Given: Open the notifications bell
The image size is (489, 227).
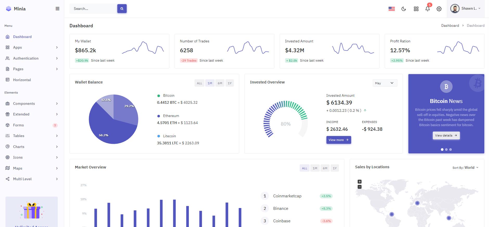Looking at the screenshot, I should (428, 9).
